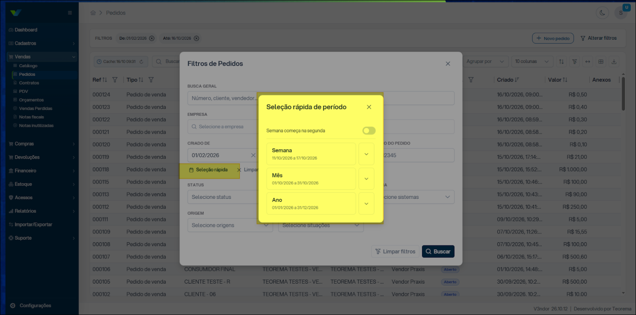Click the clear filter funnel toolbar icon
Viewport: 636px width, 315px height.
(x=574, y=62)
